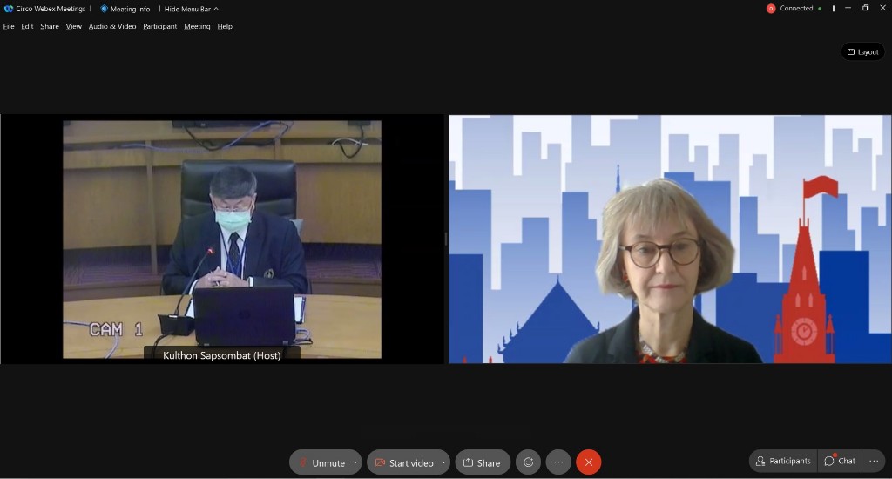Screen dimensions: 892x479
Task: Click the red end meeting X button
Action: [x=588, y=462]
